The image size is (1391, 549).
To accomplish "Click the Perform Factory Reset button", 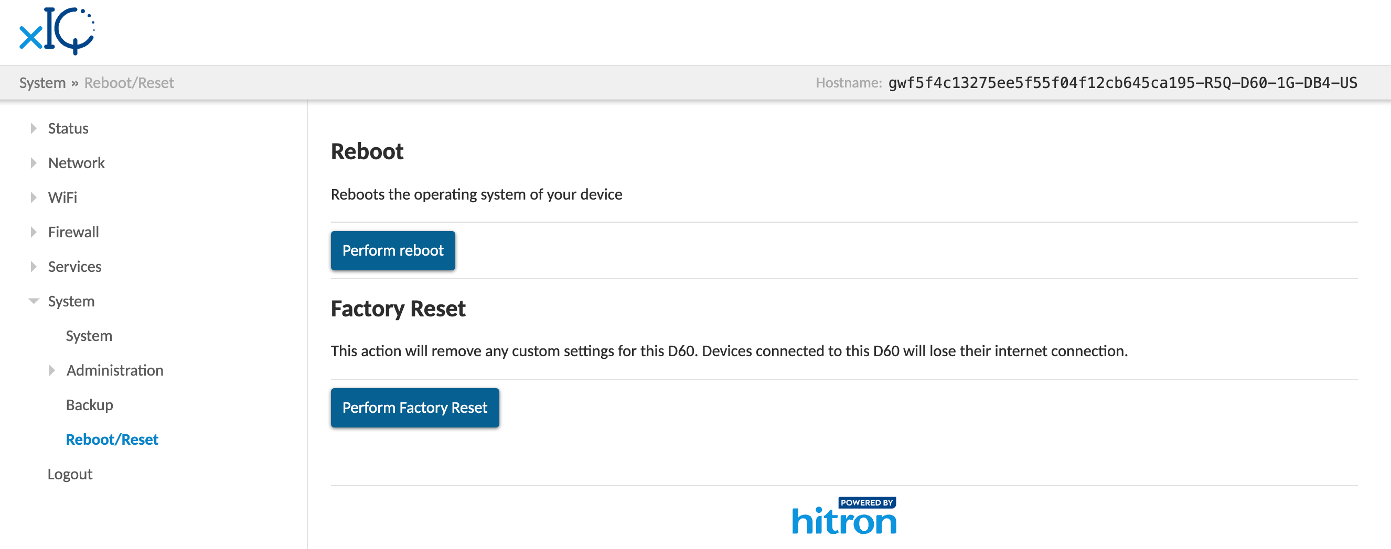I will point(415,408).
